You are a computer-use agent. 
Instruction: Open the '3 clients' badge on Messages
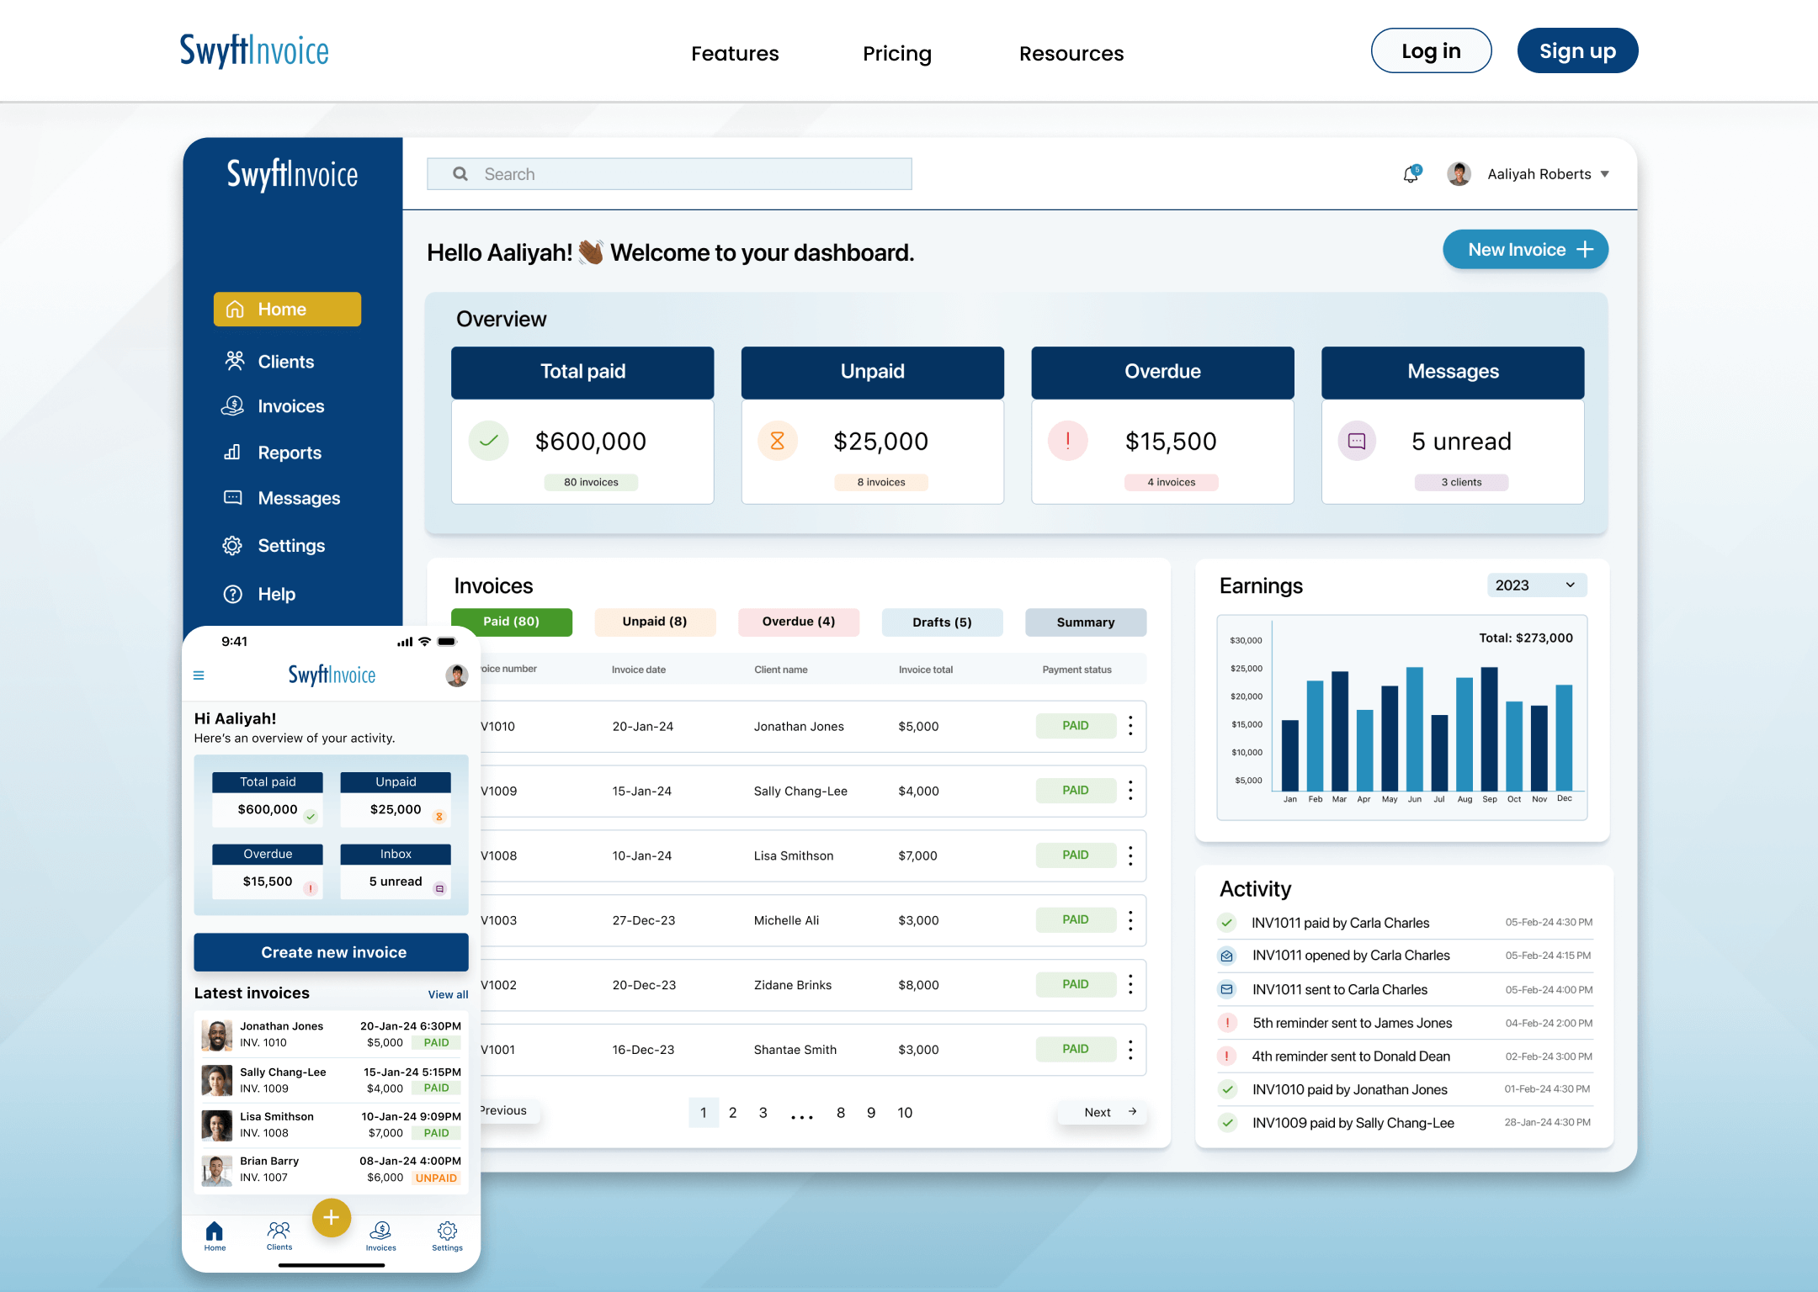(1461, 482)
